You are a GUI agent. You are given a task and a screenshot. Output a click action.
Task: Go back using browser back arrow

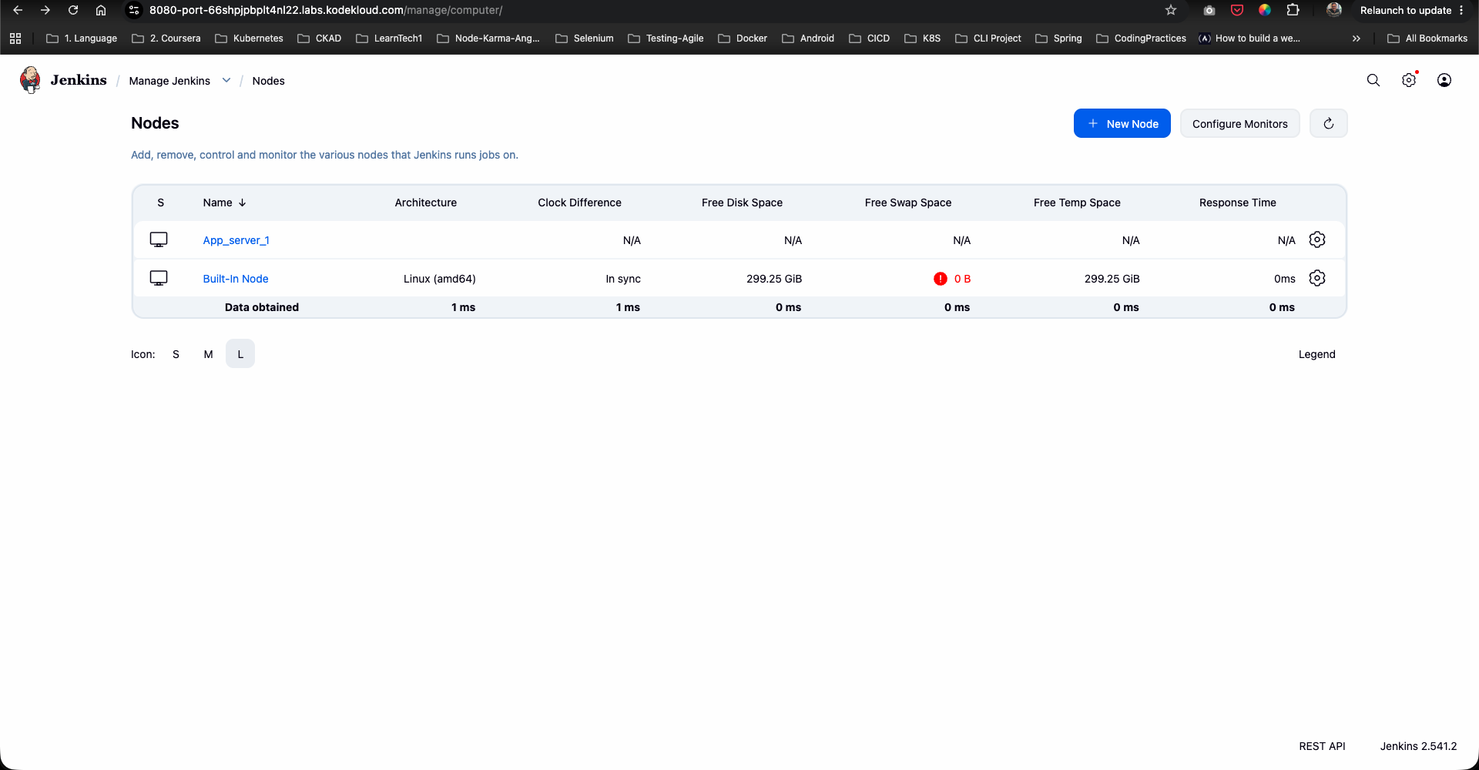click(18, 10)
